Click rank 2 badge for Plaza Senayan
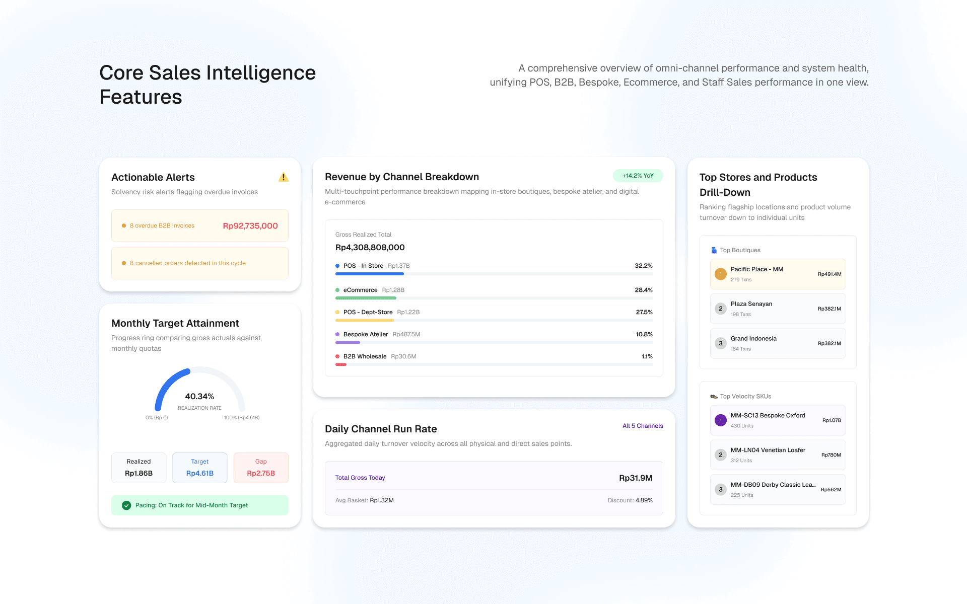Screen dimensions: 967x604 point(721,309)
